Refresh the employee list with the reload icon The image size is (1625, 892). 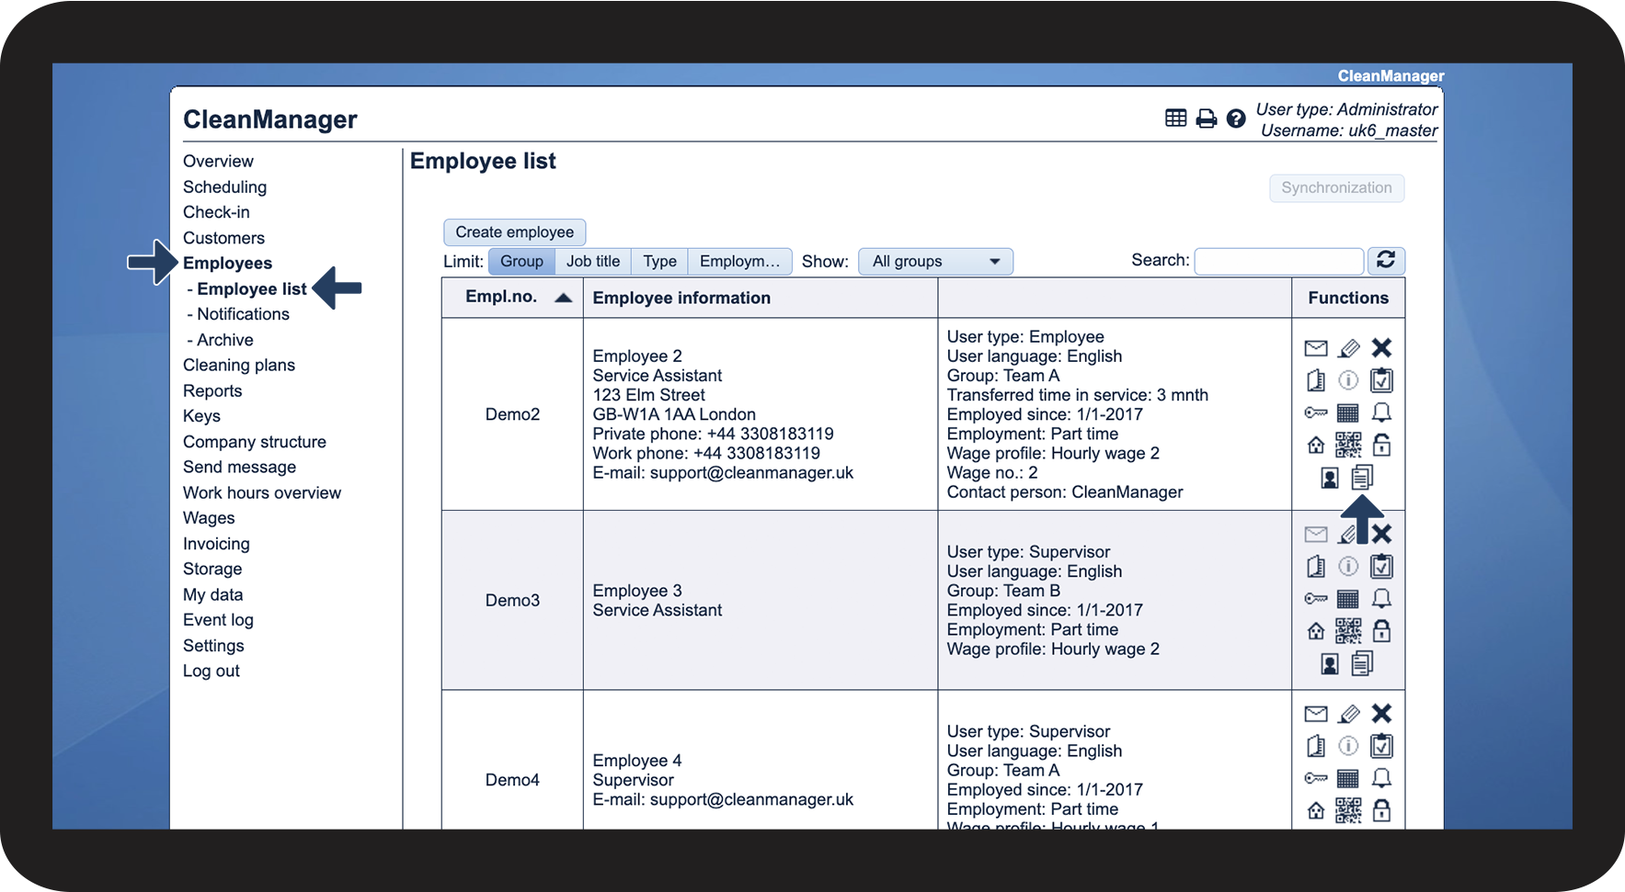point(1386,261)
